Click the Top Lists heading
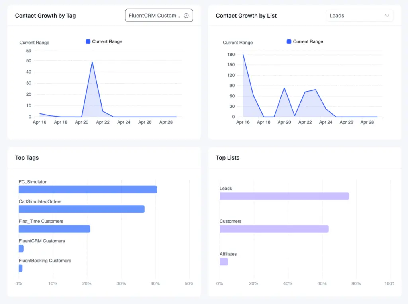 228,158
